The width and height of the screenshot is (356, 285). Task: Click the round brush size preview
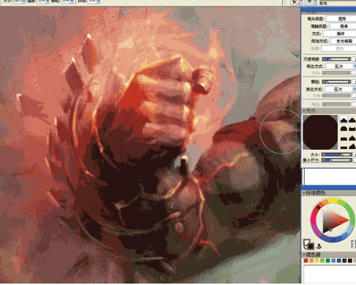(x=320, y=132)
